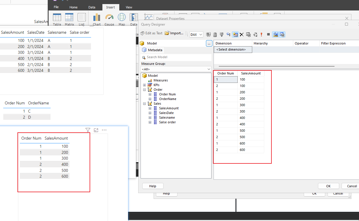Insert a Map from the ribbon
Viewport: 359px width, 221px height.
click(122, 19)
